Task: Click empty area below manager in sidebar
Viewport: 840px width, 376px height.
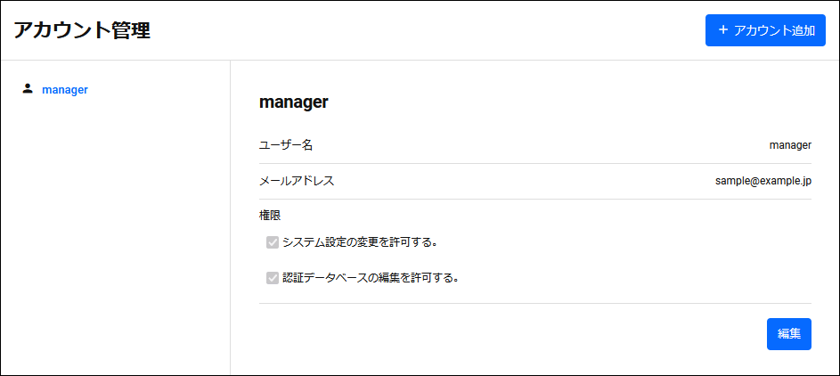Action: click(x=115, y=236)
